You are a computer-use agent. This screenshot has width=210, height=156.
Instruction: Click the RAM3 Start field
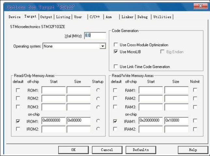tap(151, 107)
